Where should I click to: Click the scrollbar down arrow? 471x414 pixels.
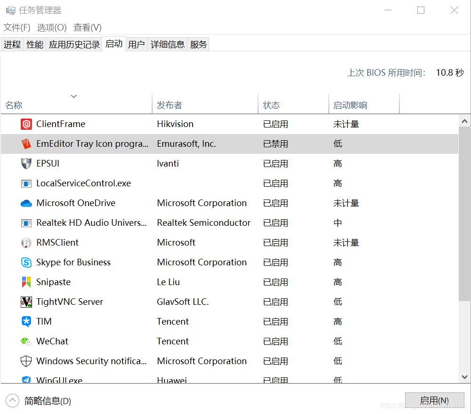(464, 377)
